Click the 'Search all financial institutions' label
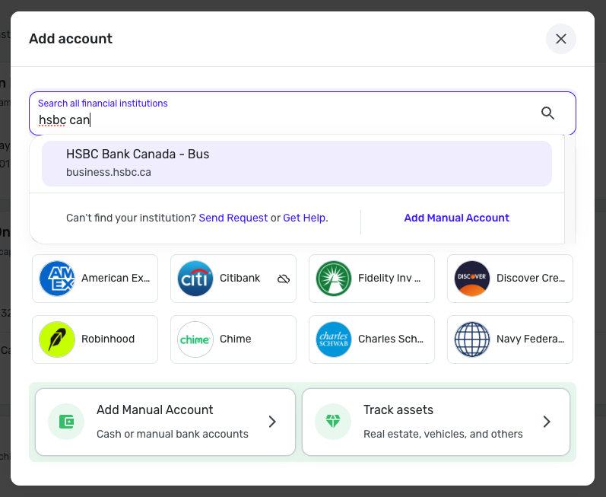Image resolution: width=606 pixels, height=497 pixels. click(103, 104)
